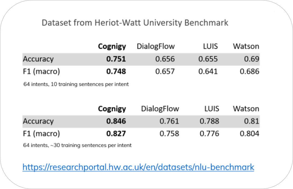
Task: Select the bold 0.827 F1 value
Action: coord(116,134)
